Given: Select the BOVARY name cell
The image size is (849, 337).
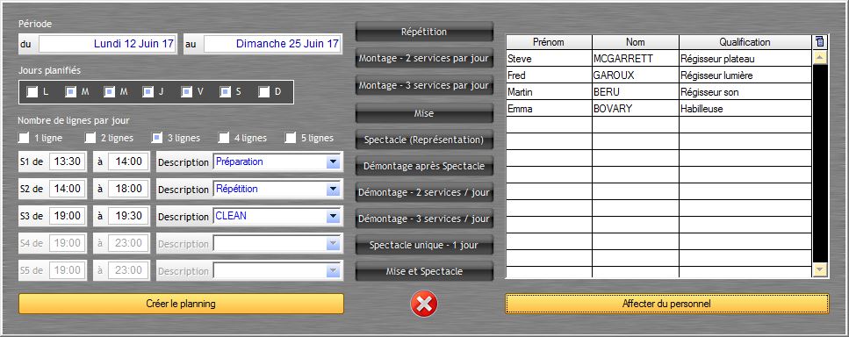Looking at the screenshot, I should pos(635,109).
